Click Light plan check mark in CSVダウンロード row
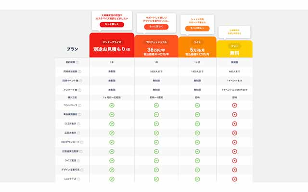The image size is (308, 192). [x=197, y=142]
